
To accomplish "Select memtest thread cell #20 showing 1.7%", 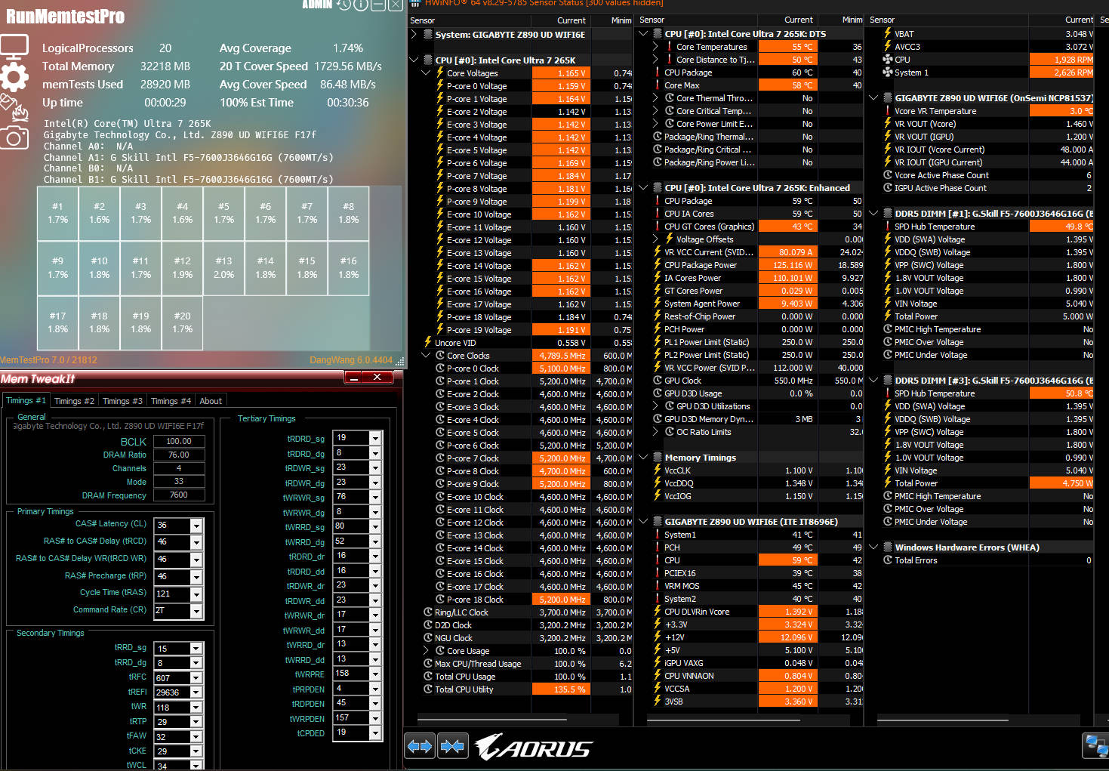I will click(182, 322).
